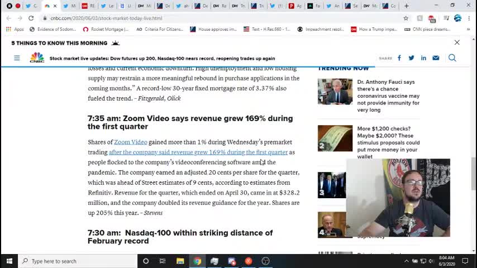Switch to the tab labeled RE
This screenshot has height=268, width=477.
(x=88, y=6)
